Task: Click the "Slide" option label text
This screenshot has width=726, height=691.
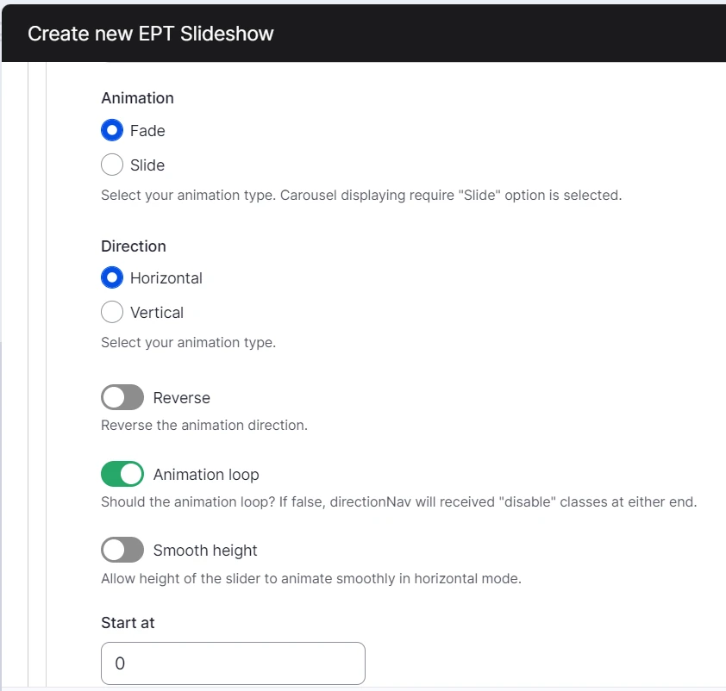Action: pos(147,165)
